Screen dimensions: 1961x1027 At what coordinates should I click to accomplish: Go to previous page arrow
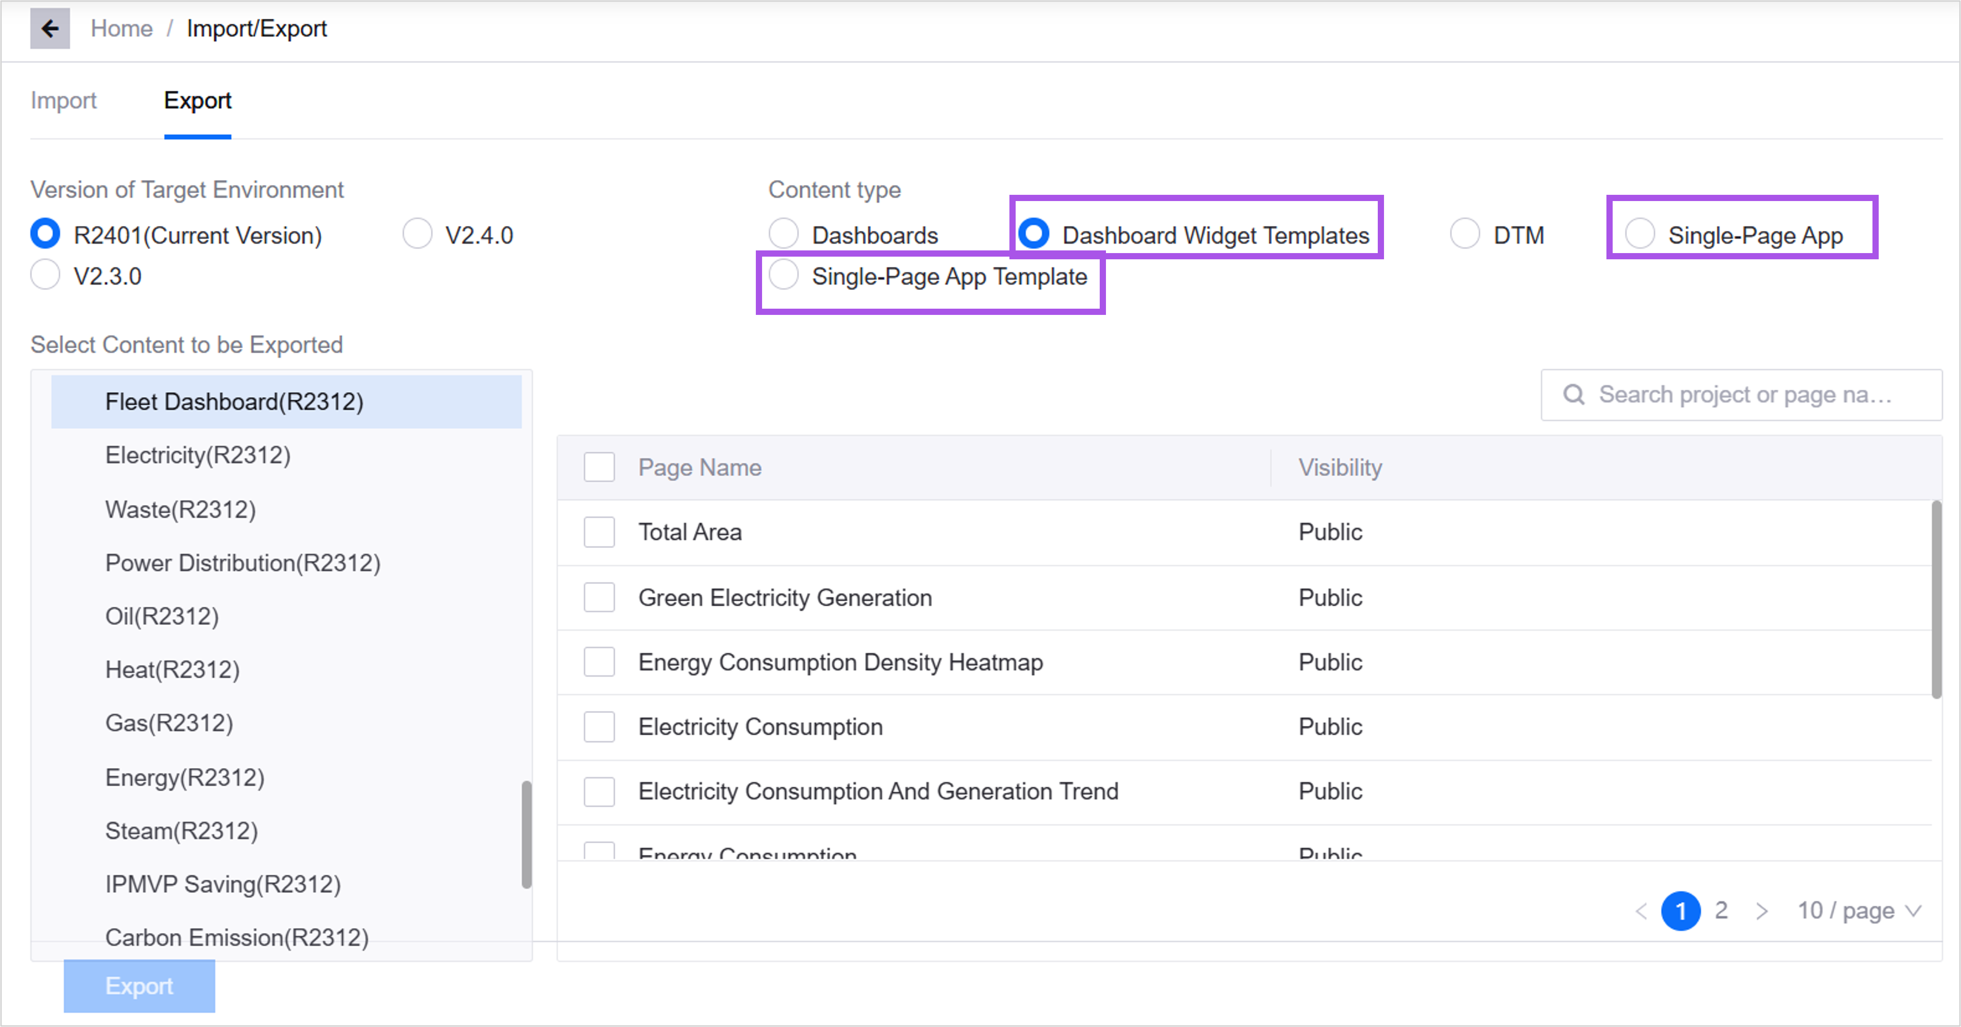[x=1641, y=910]
